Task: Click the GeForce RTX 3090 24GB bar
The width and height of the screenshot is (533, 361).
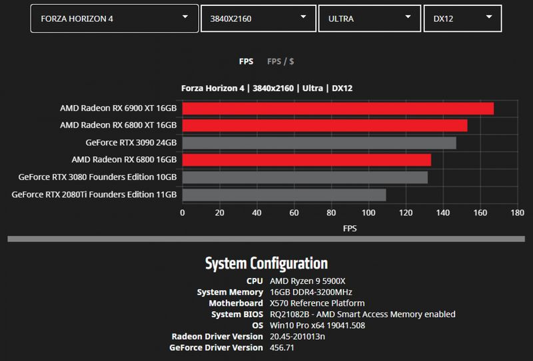Action: [x=319, y=143]
